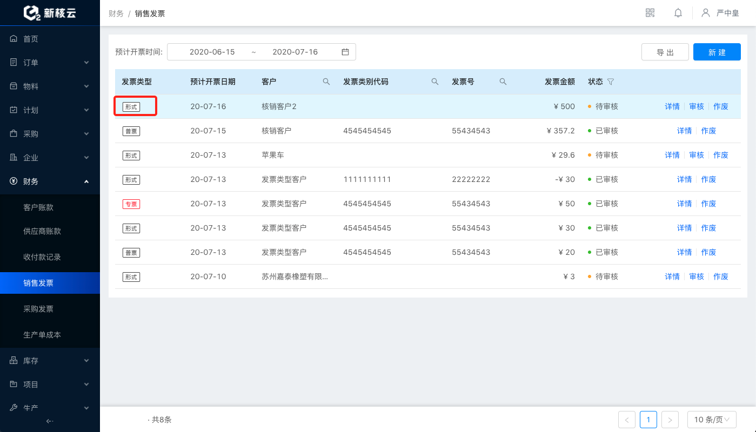
Task: Search by 客户 column magnifier icon
Action: point(326,82)
